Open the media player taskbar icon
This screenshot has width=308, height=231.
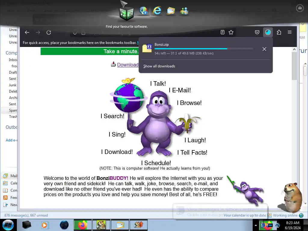(45, 225)
